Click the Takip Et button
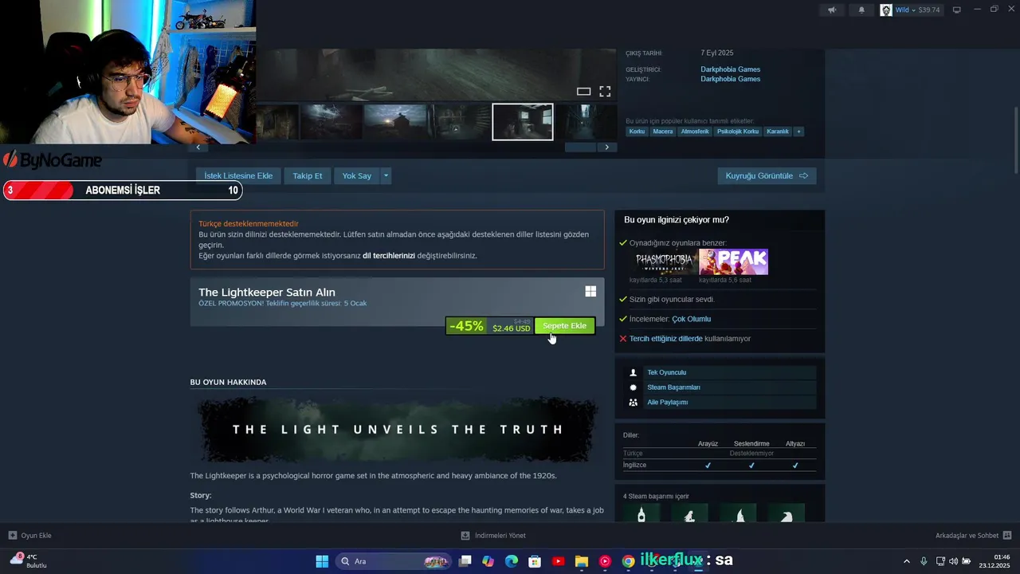The width and height of the screenshot is (1020, 574). [308, 175]
